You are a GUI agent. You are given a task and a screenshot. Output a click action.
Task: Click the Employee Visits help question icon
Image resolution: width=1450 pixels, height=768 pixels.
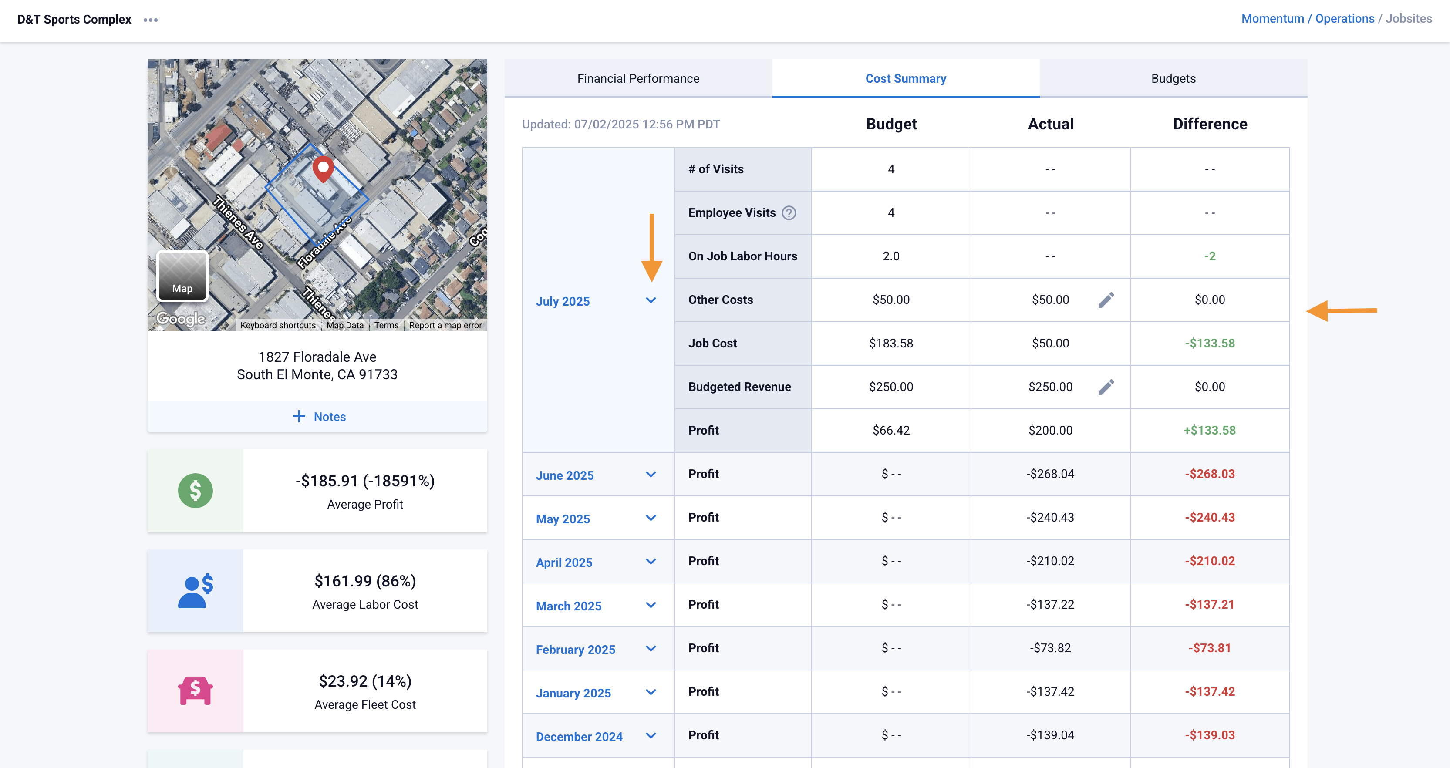789,212
